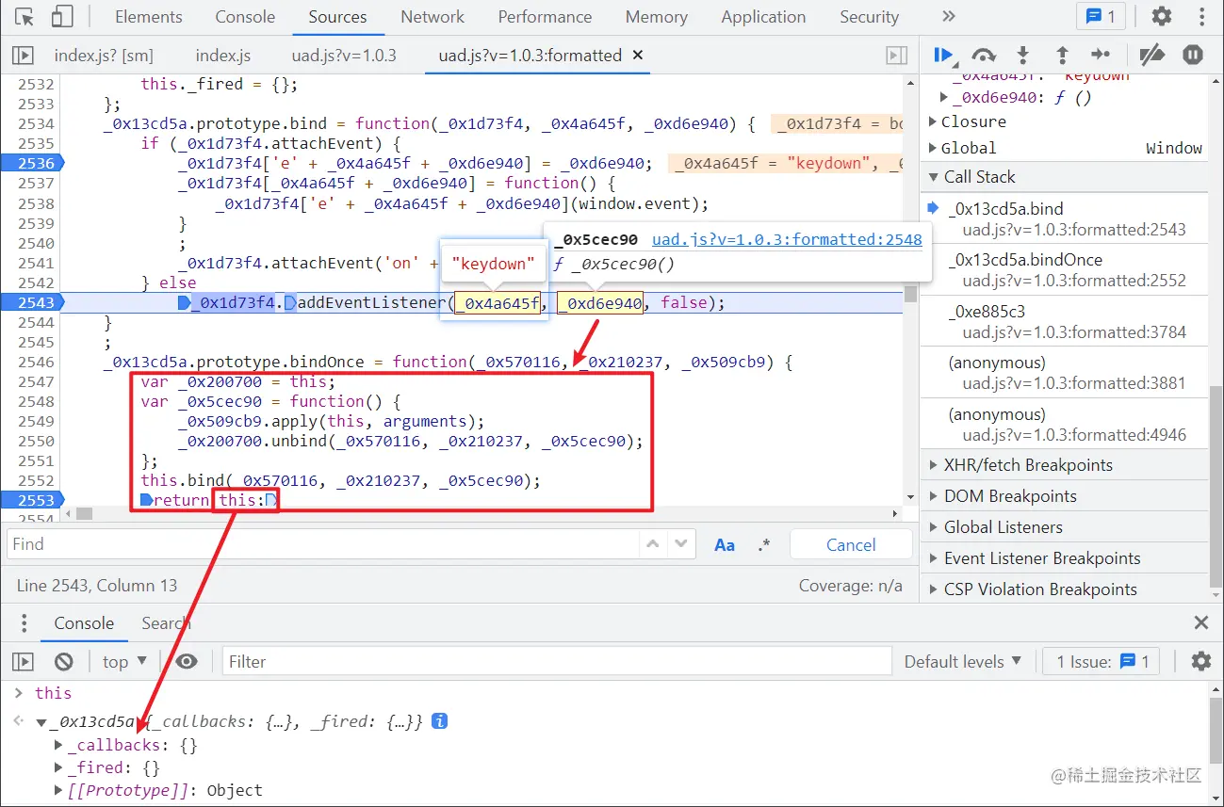Go to next find match arrow
The height and width of the screenshot is (807, 1224).
click(x=681, y=544)
